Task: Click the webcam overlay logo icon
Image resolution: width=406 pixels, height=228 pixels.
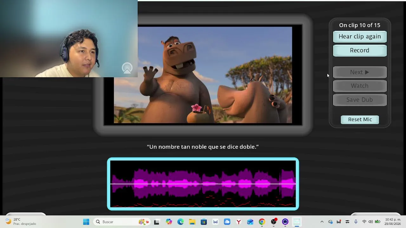Action: click(x=127, y=68)
